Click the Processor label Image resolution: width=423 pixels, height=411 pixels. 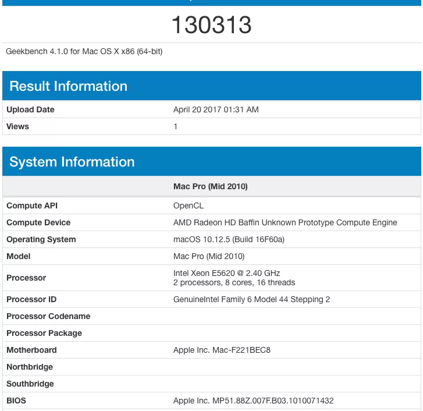coord(26,278)
